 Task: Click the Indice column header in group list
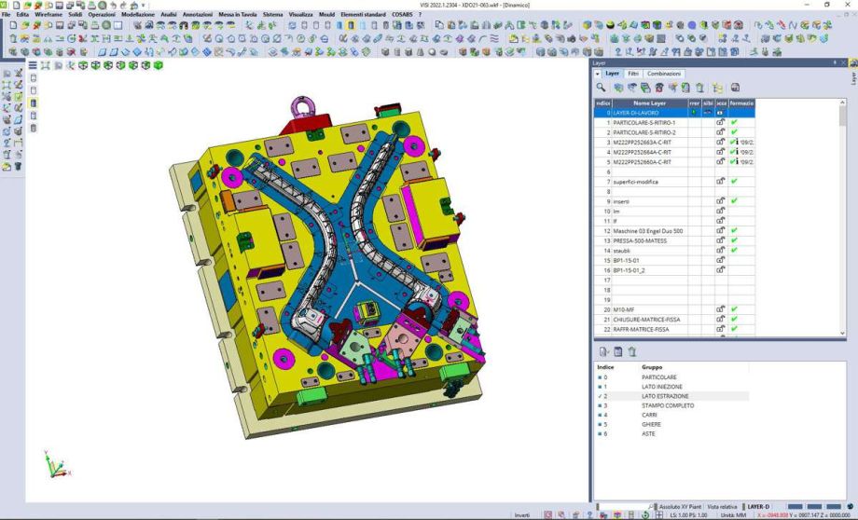point(605,367)
